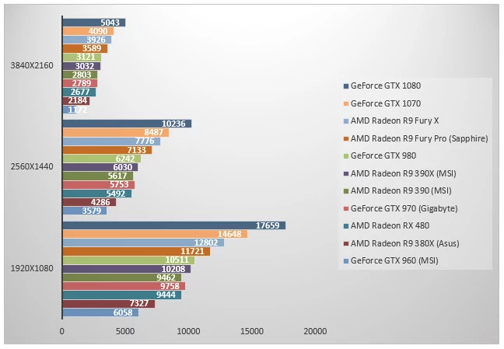Click the 5617 bar value label
The width and height of the screenshot is (504, 349).
[x=117, y=176]
